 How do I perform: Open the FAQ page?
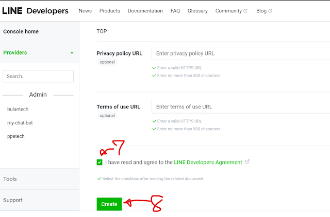click(175, 11)
